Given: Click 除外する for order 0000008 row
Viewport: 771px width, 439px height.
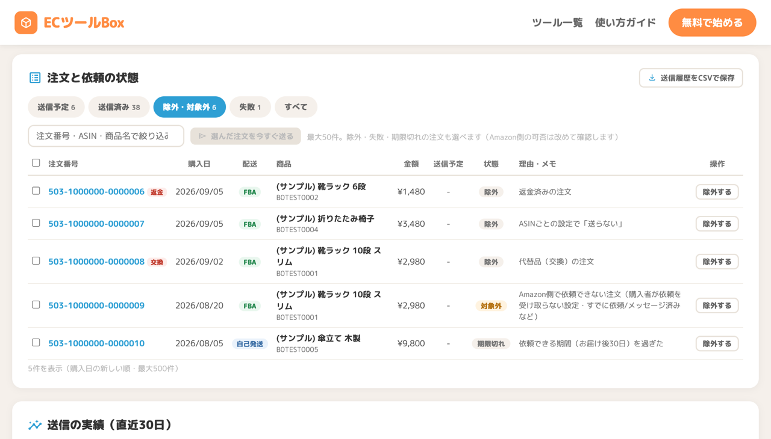Looking at the screenshot, I should (x=717, y=262).
